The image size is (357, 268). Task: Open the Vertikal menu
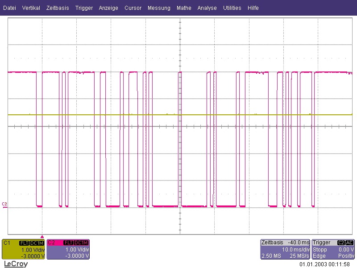coord(31,8)
